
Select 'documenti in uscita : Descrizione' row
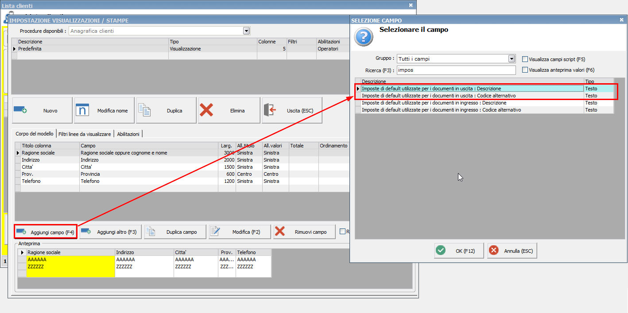tap(485, 89)
